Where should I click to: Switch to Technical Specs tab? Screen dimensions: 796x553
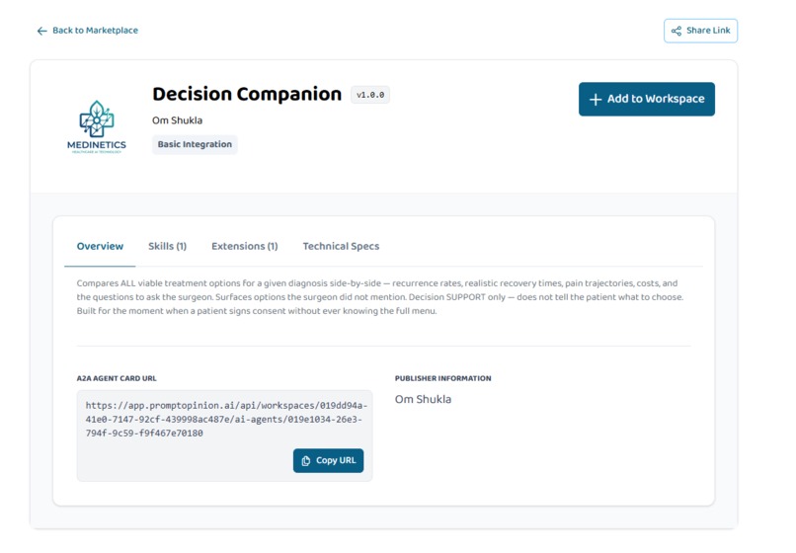(x=341, y=246)
